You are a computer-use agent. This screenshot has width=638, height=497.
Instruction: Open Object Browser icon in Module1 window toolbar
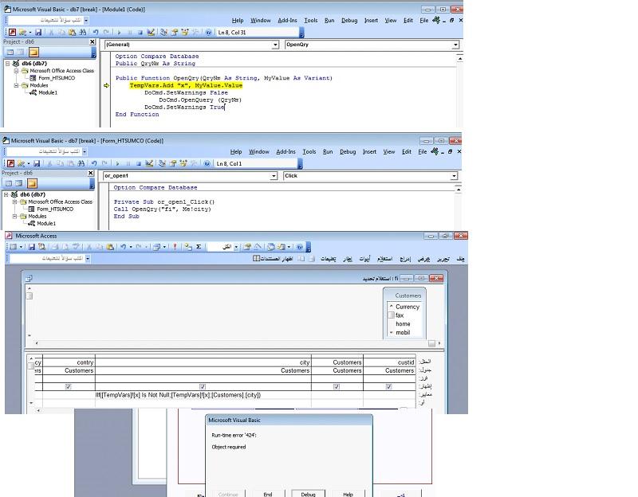pos(185,32)
